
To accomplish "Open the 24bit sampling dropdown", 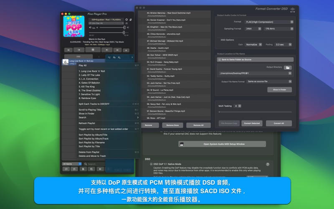I will click(253, 28).
